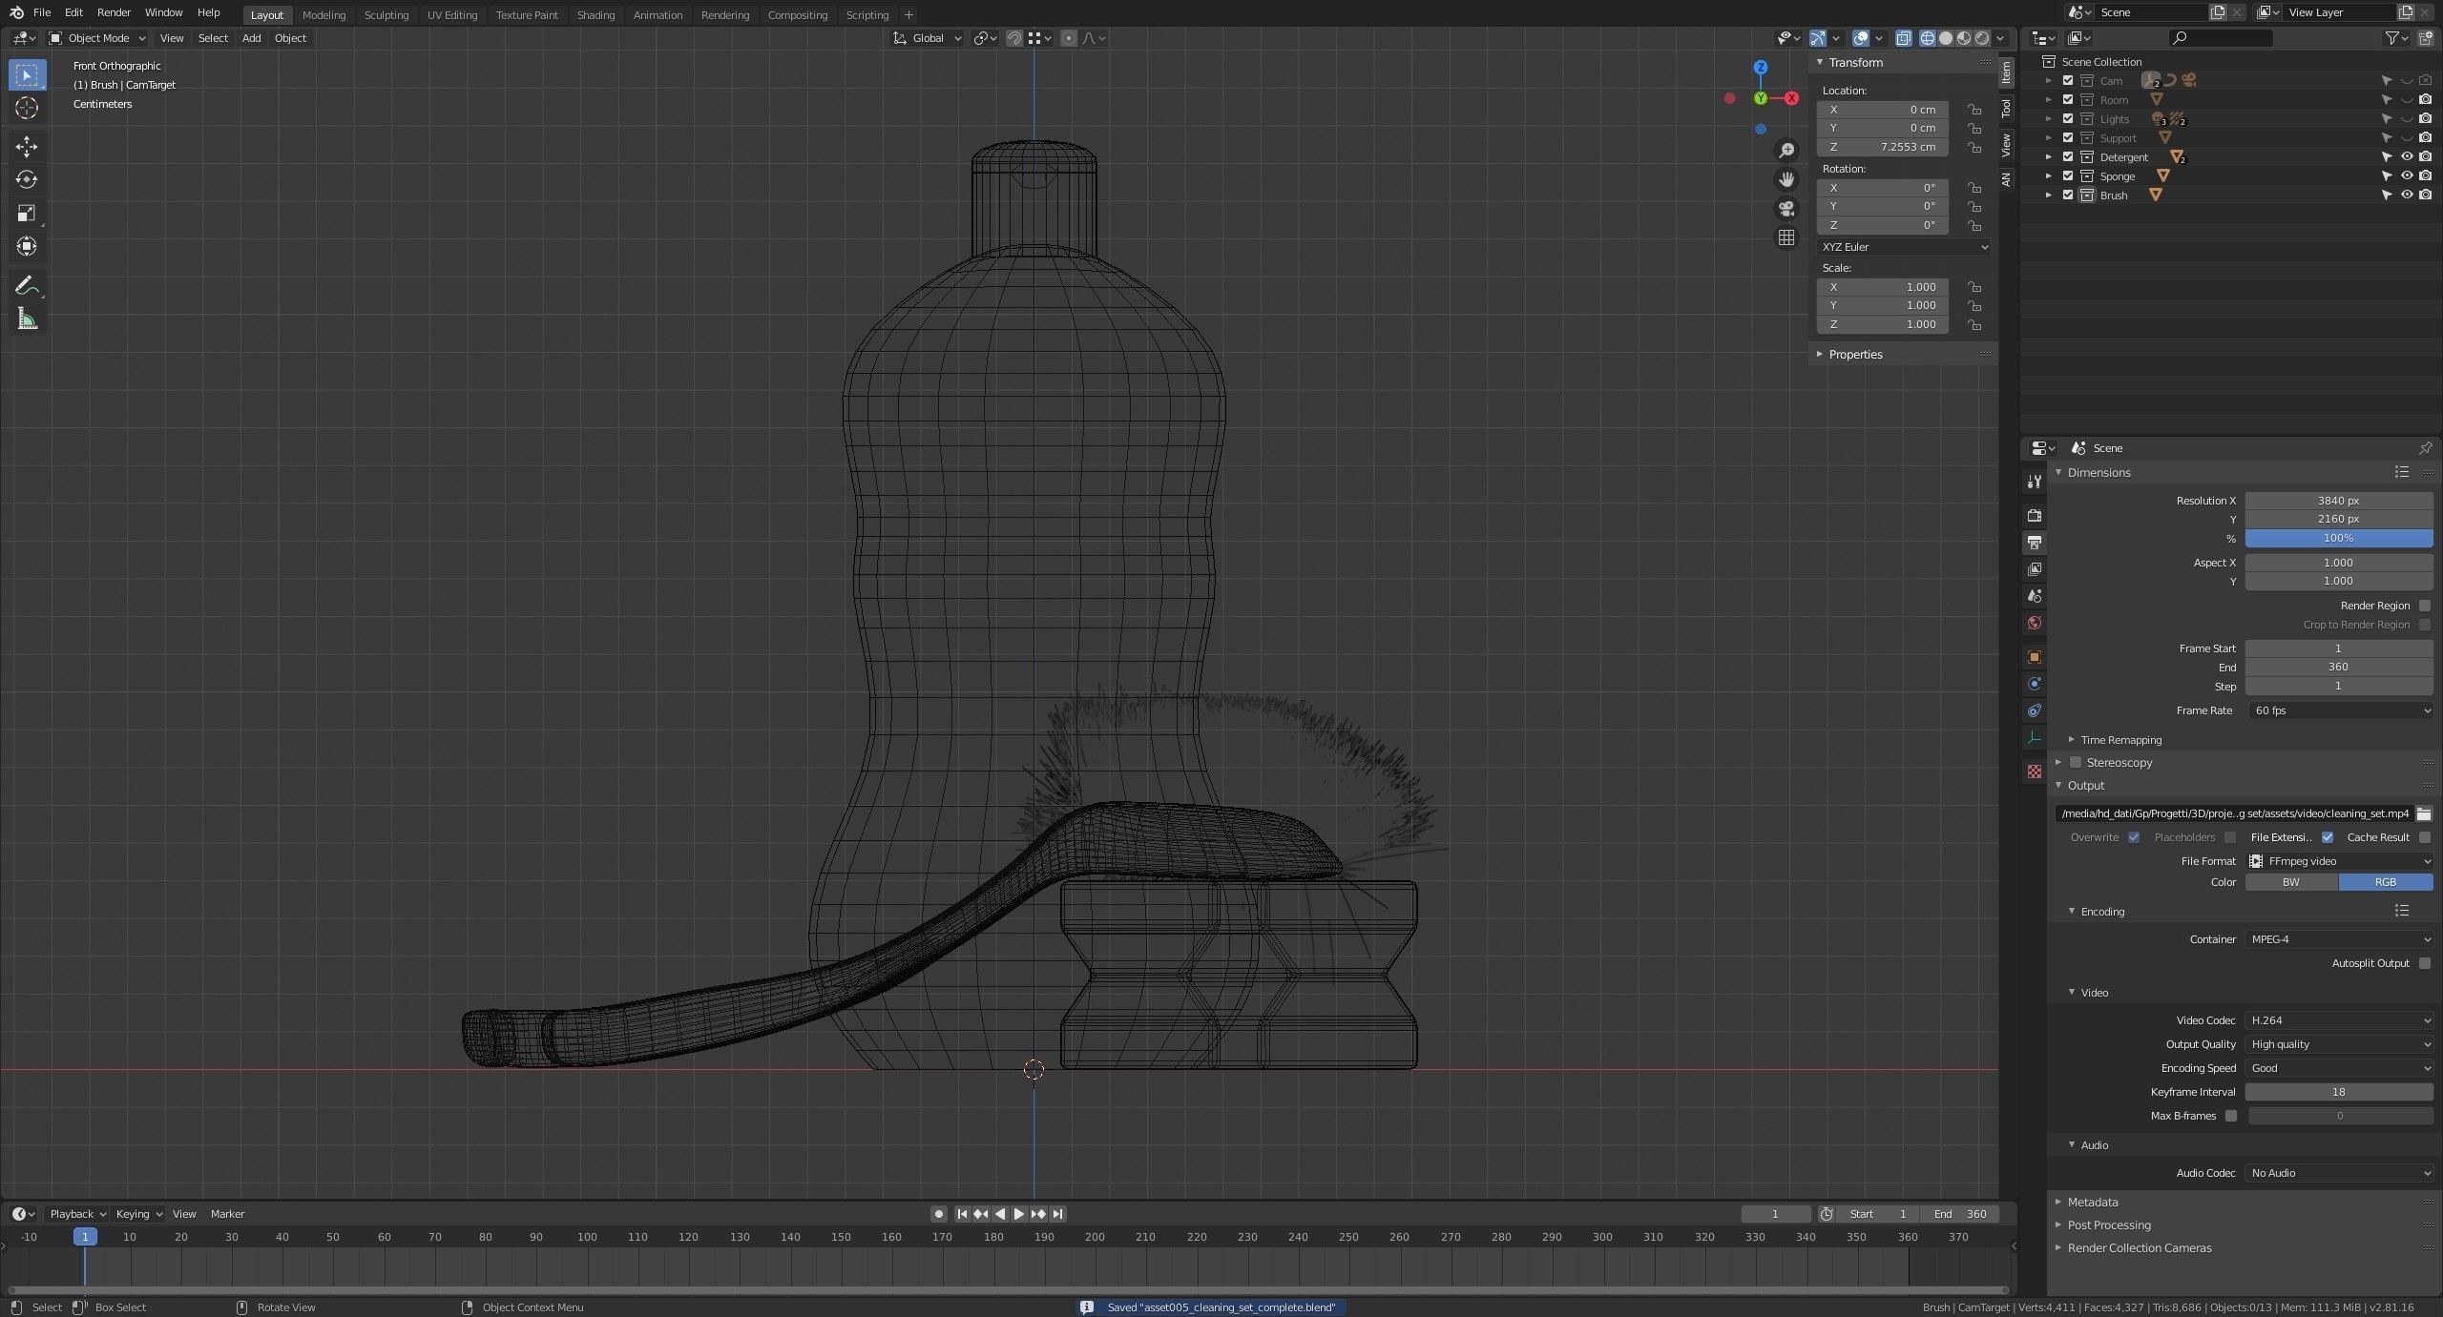Enable Autosplit Output checkbox
This screenshot has width=2443, height=1317.
click(2425, 963)
